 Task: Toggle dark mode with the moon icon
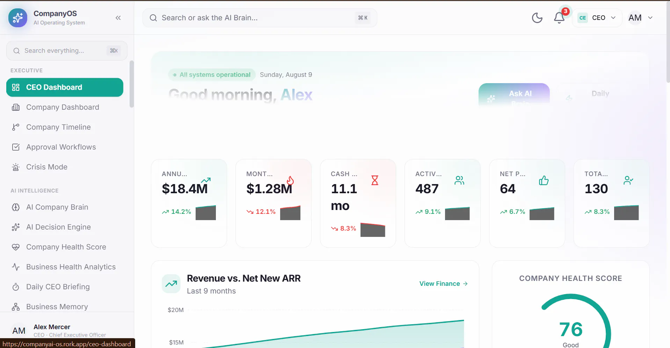coord(537,18)
